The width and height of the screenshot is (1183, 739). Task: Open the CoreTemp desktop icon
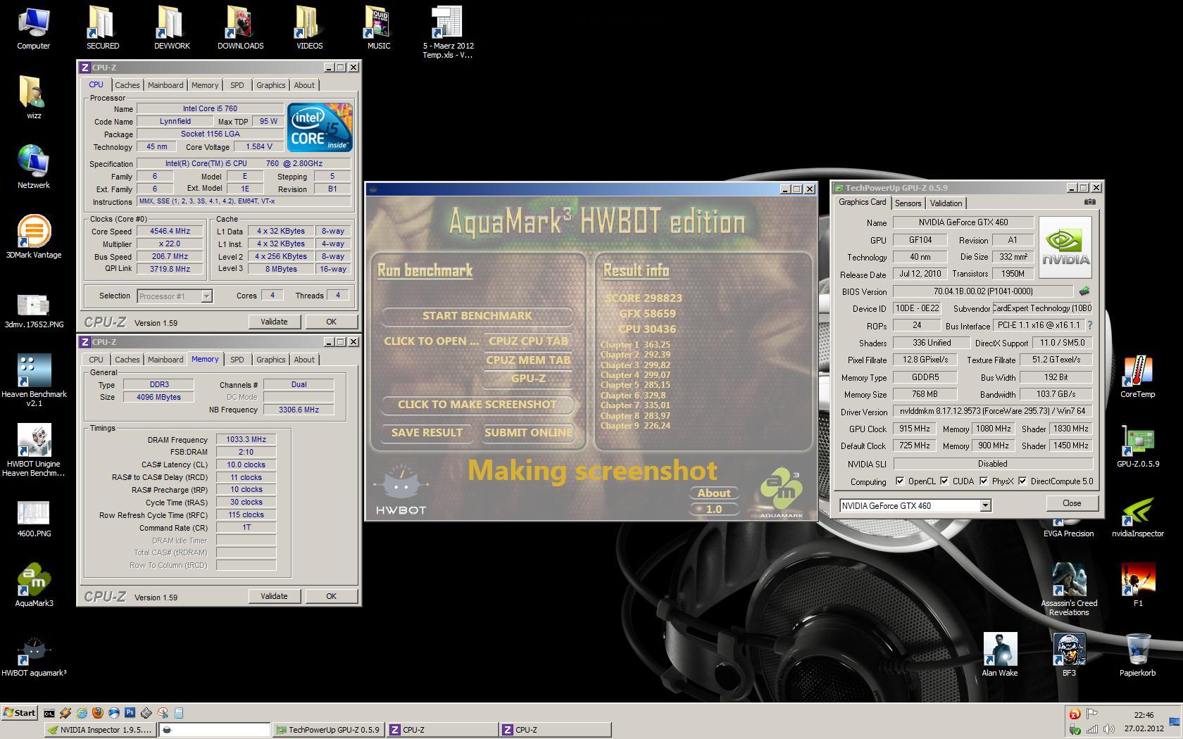point(1138,376)
